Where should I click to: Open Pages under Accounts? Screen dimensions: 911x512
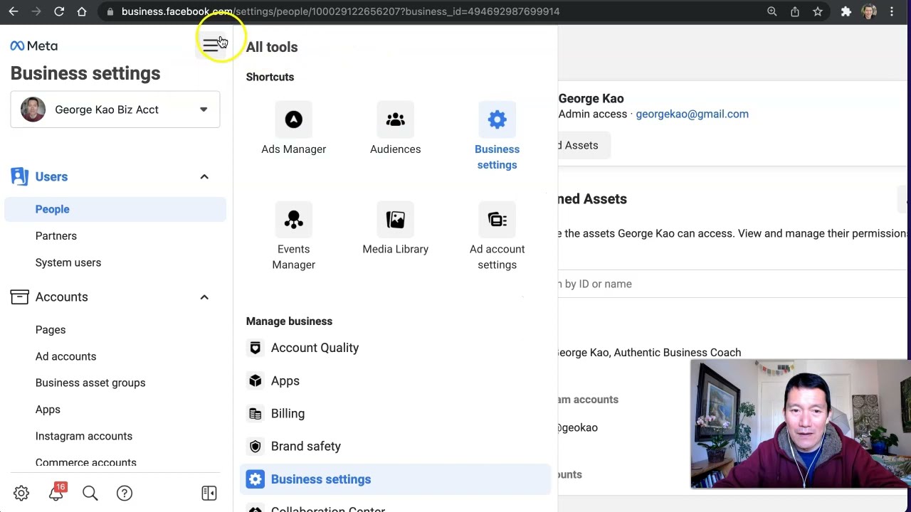pos(51,330)
